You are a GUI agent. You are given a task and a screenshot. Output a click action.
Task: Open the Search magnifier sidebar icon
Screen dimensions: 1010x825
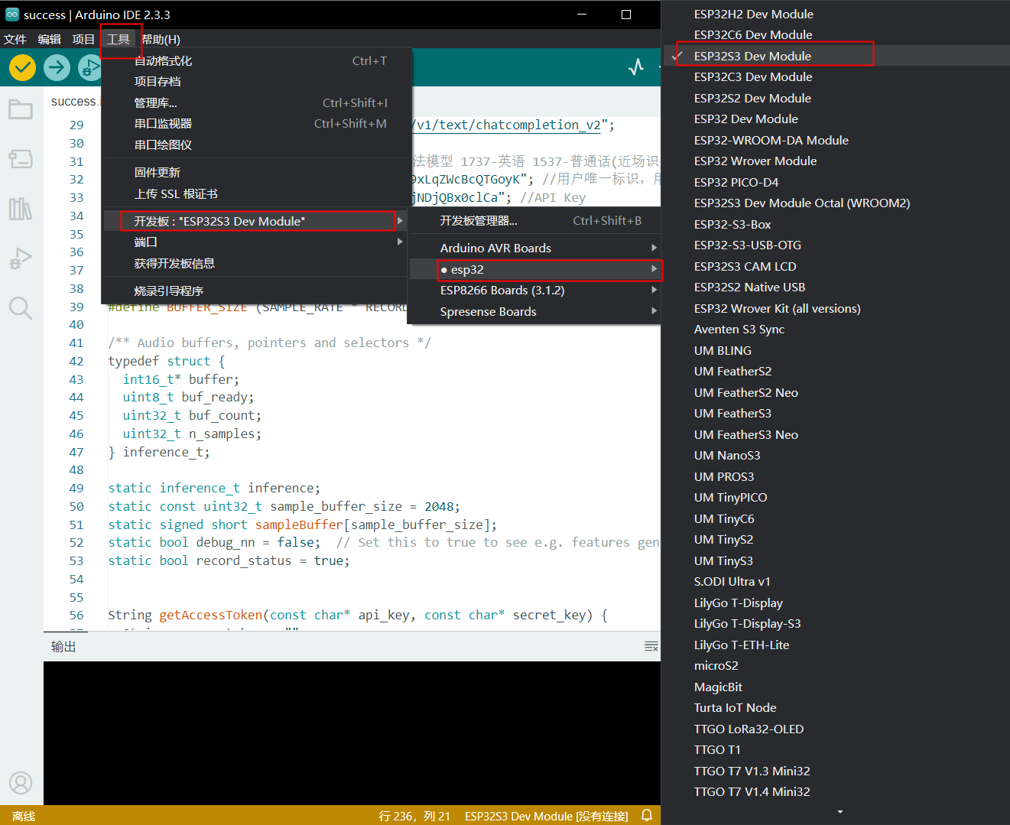pos(21,308)
